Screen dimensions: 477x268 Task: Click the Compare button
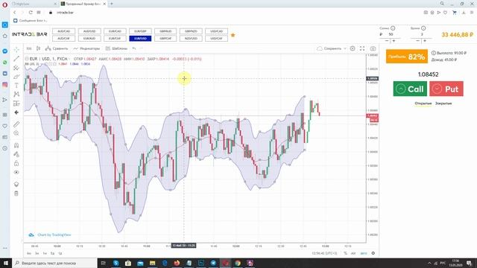pos(57,48)
